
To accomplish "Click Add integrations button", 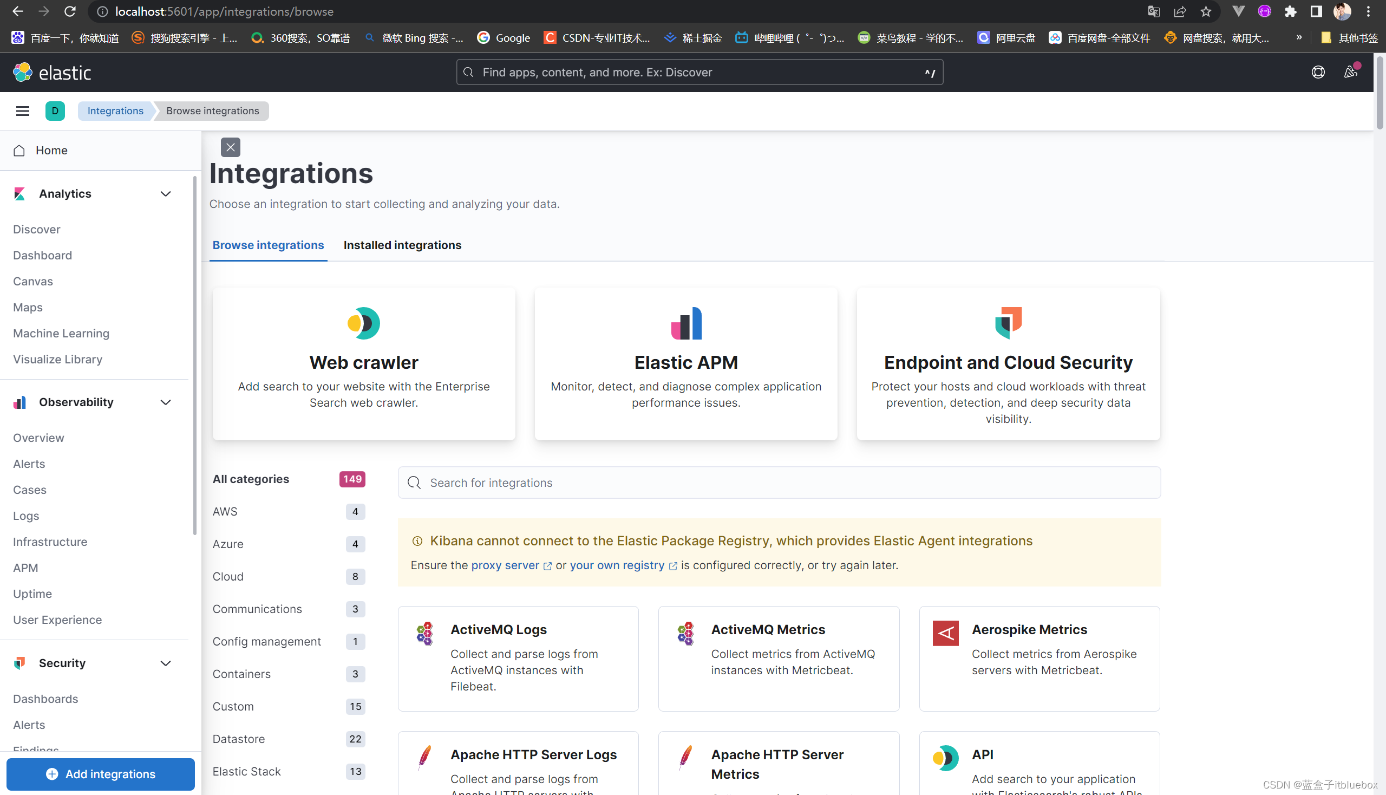I will pyautogui.click(x=101, y=774).
